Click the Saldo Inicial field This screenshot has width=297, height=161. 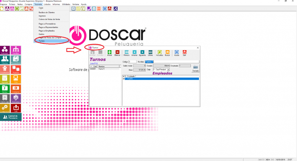(140, 66)
